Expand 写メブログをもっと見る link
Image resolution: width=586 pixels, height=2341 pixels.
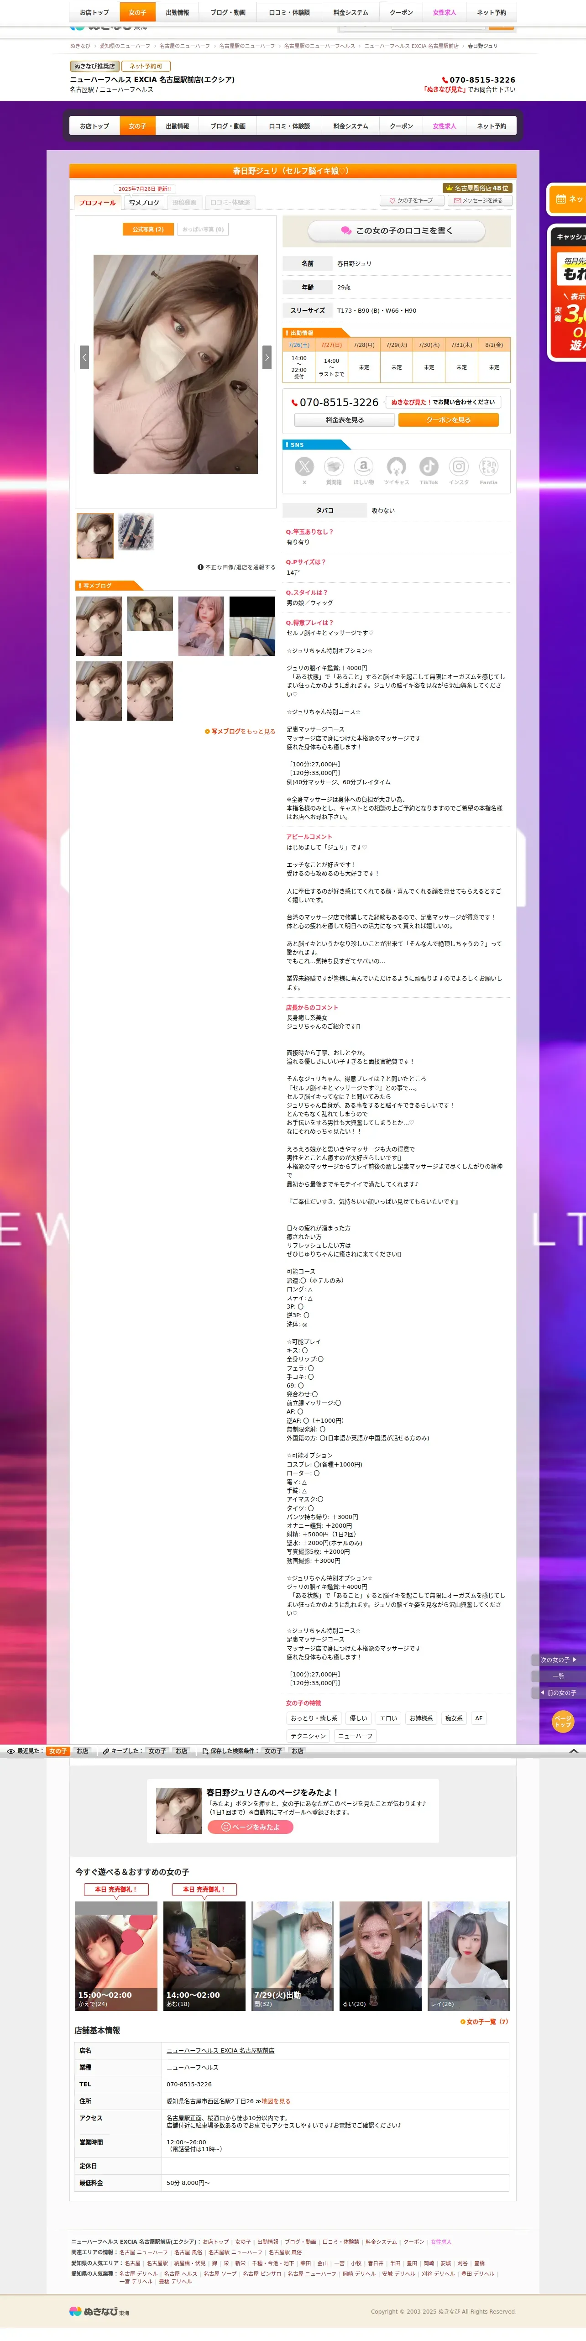[x=240, y=731]
